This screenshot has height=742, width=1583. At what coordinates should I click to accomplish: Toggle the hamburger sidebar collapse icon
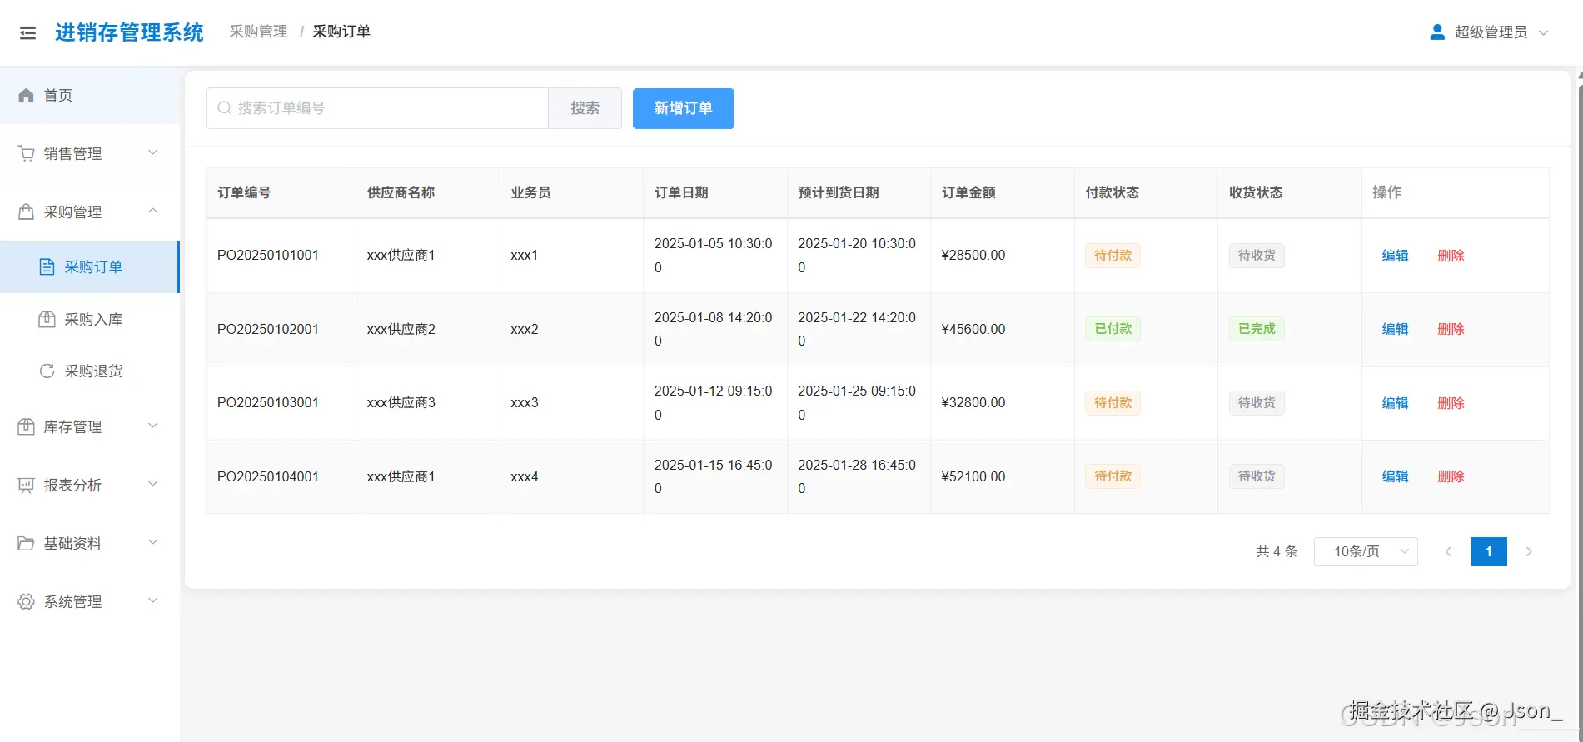27,33
